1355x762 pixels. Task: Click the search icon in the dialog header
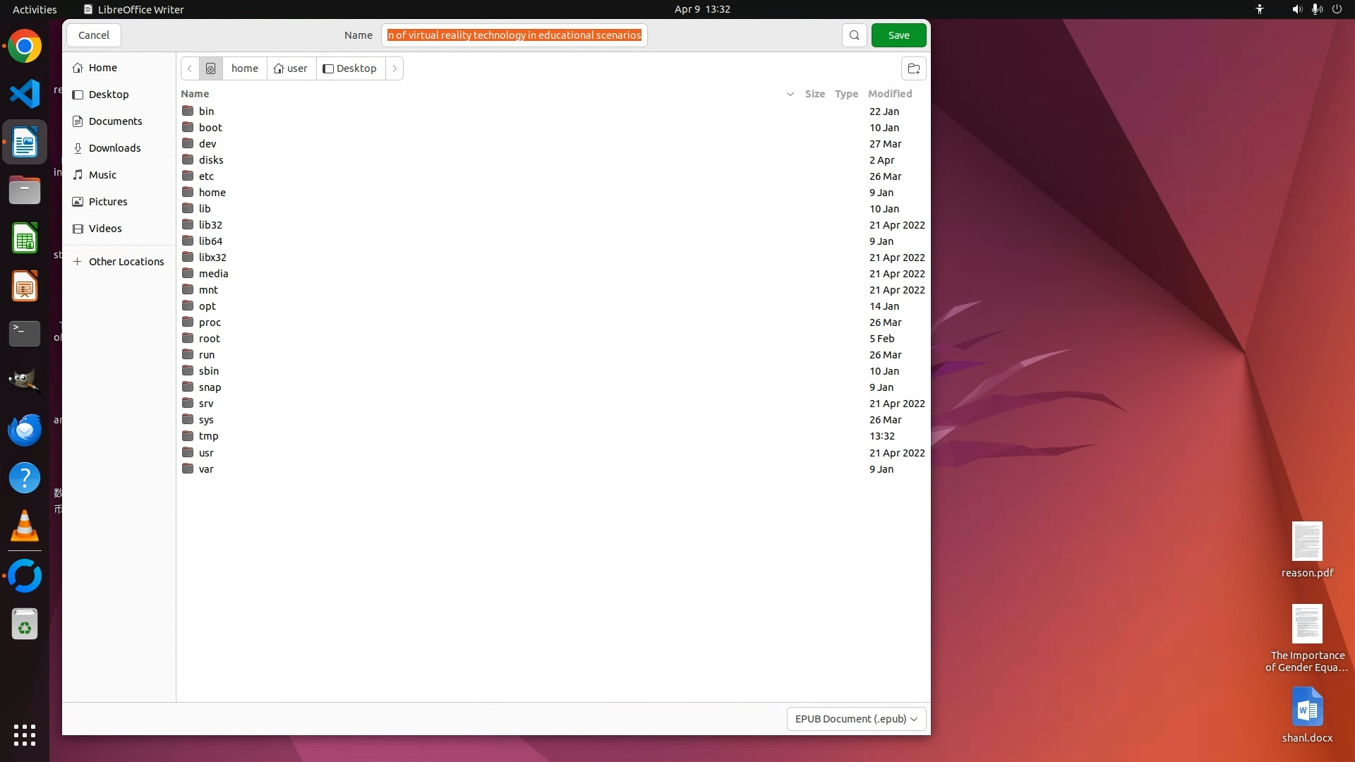point(854,35)
